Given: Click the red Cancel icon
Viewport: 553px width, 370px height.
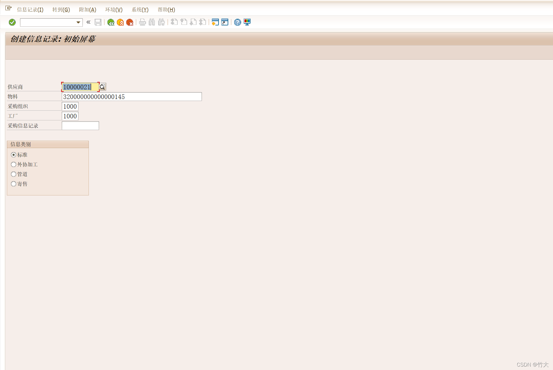Looking at the screenshot, I should [130, 22].
